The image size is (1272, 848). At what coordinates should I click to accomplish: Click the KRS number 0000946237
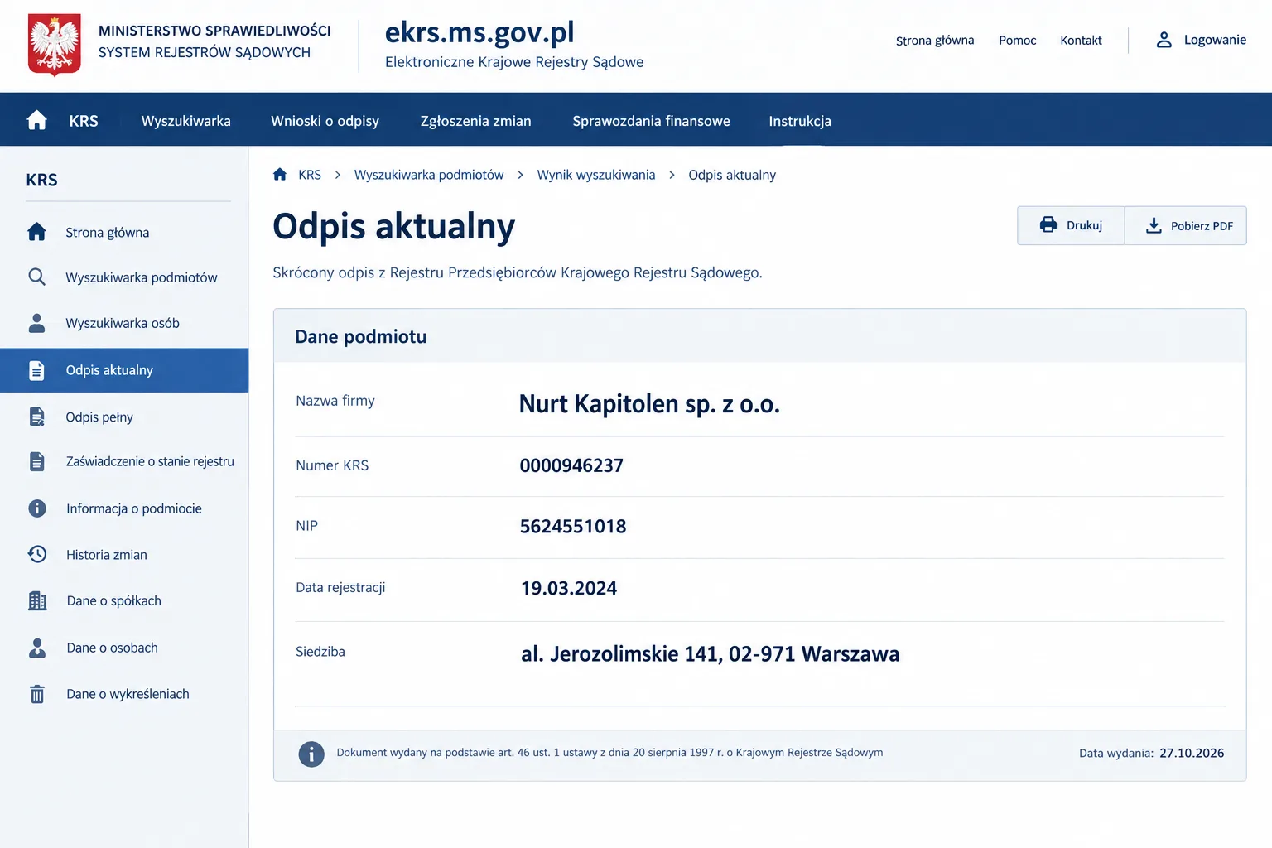(x=571, y=465)
